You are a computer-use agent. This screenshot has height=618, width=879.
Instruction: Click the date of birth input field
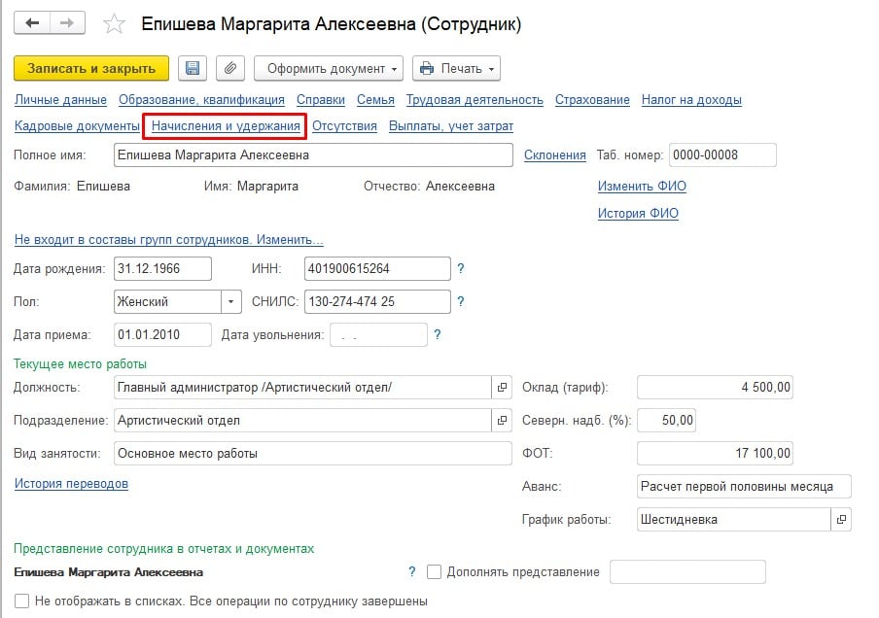162,269
